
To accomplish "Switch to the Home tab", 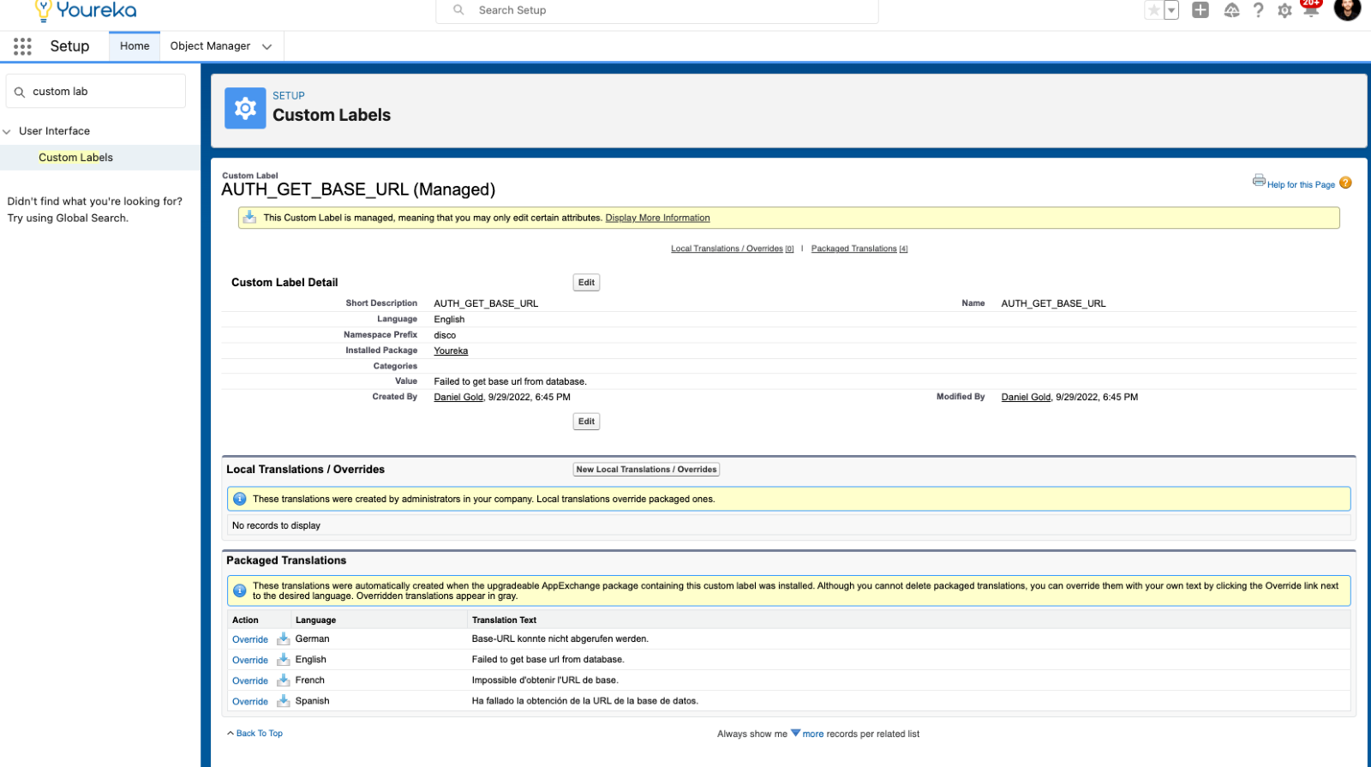I will click(135, 46).
